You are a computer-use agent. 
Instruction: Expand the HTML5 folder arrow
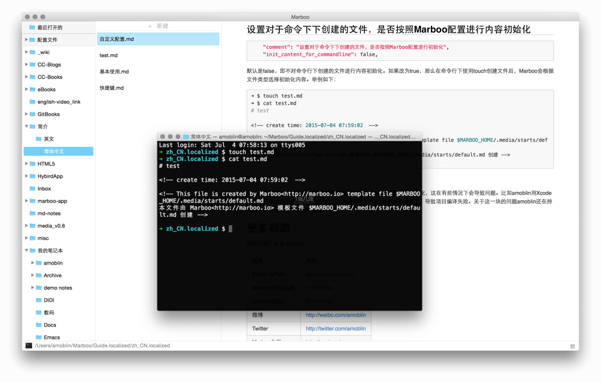26,164
